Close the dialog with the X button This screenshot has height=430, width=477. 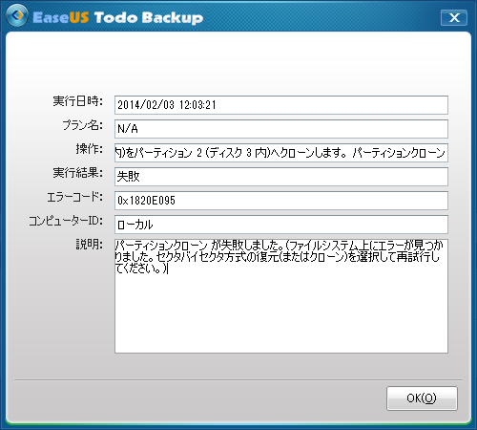tap(454, 18)
